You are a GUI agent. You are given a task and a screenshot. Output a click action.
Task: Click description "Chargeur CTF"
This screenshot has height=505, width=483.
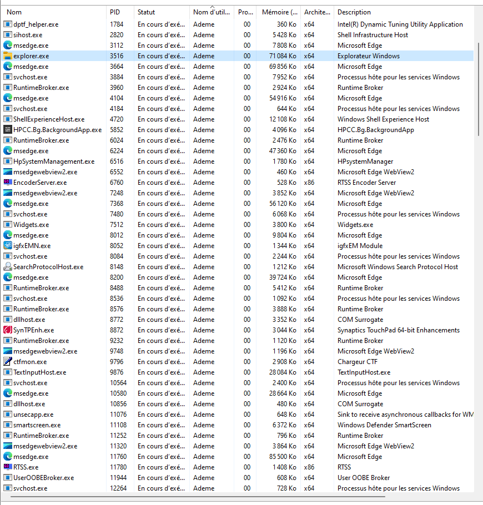358,362
